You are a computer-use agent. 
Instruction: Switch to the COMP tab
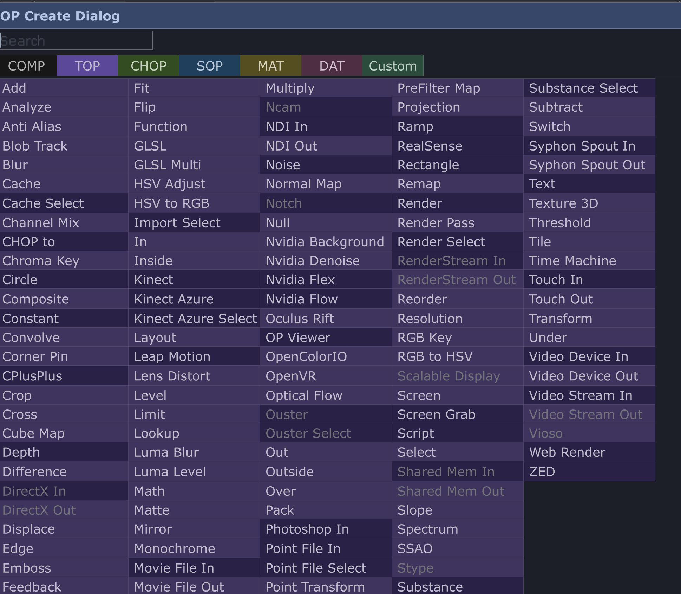pos(27,66)
